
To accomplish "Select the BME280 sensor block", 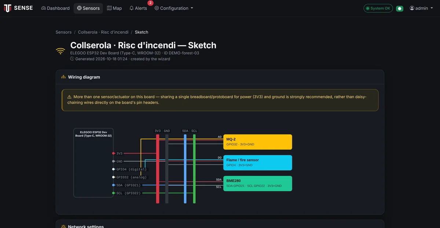I will pos(258,183).
